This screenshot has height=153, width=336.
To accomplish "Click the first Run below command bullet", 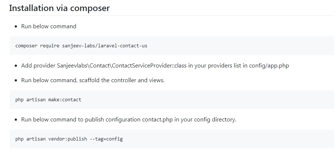I will 49,26.
